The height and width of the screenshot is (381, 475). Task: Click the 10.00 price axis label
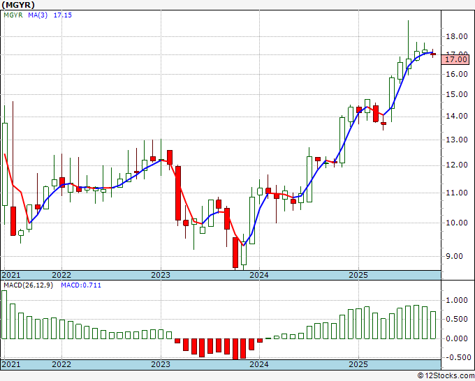point(457,223)
